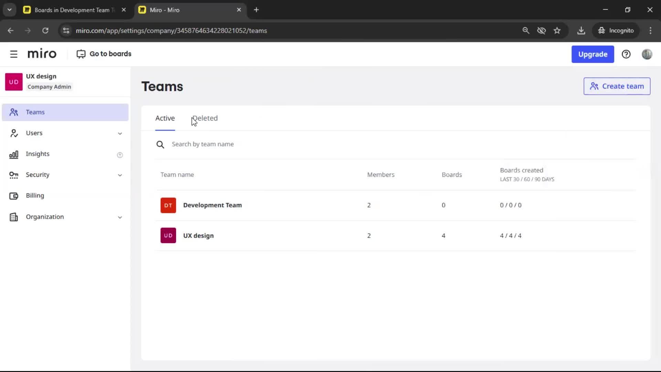Viewport: 661px width, 372px height.
Task: Click the UD team avatar in table
Action: pyautogui.click(x=168, y=236)
